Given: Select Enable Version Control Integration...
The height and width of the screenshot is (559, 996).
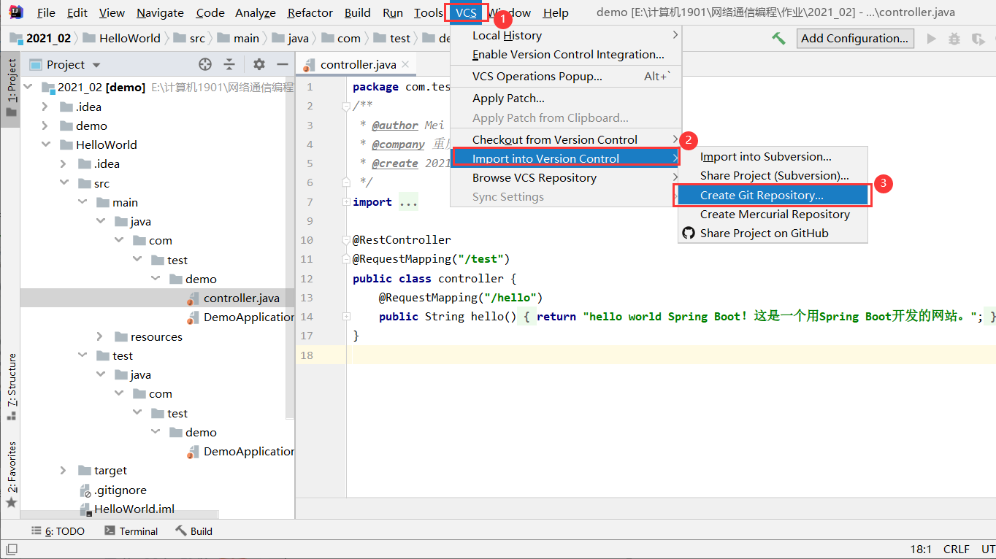Looking at the screenshot, I should click(567, 54).
